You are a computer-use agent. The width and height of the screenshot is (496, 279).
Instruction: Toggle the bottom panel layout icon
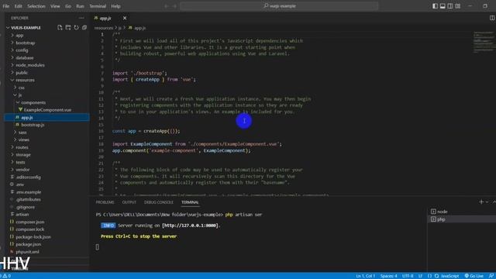tap(443, 6)
